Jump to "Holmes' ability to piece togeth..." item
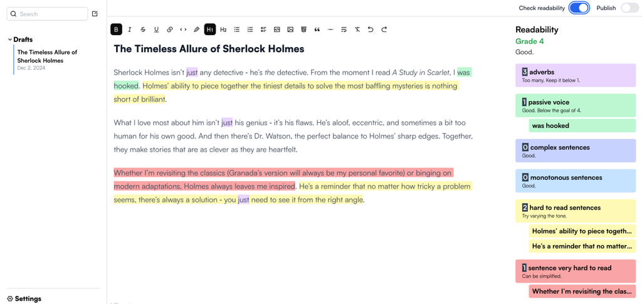 point(582,231)
